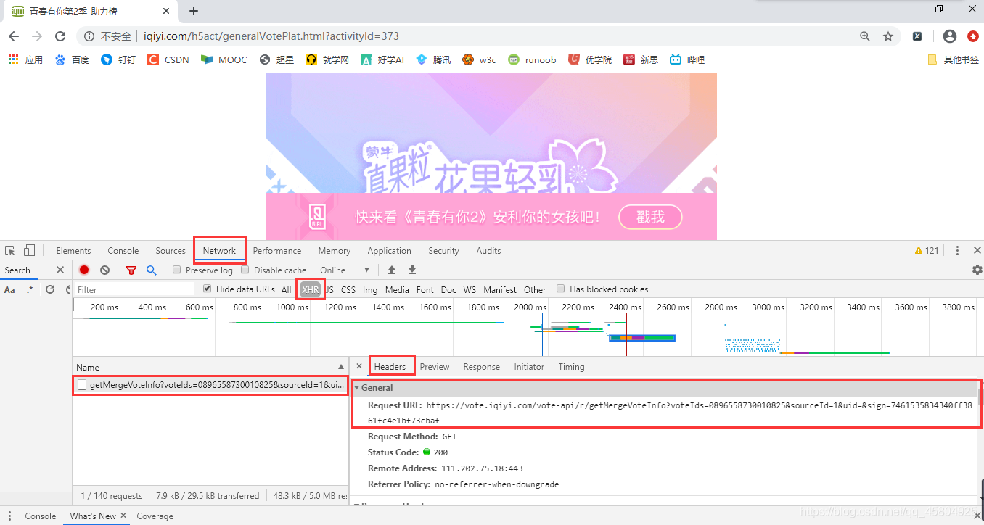Open the CSDN bookmark
Screen dimensions: 984x525
pyautogui.click(x=168, y=59)
